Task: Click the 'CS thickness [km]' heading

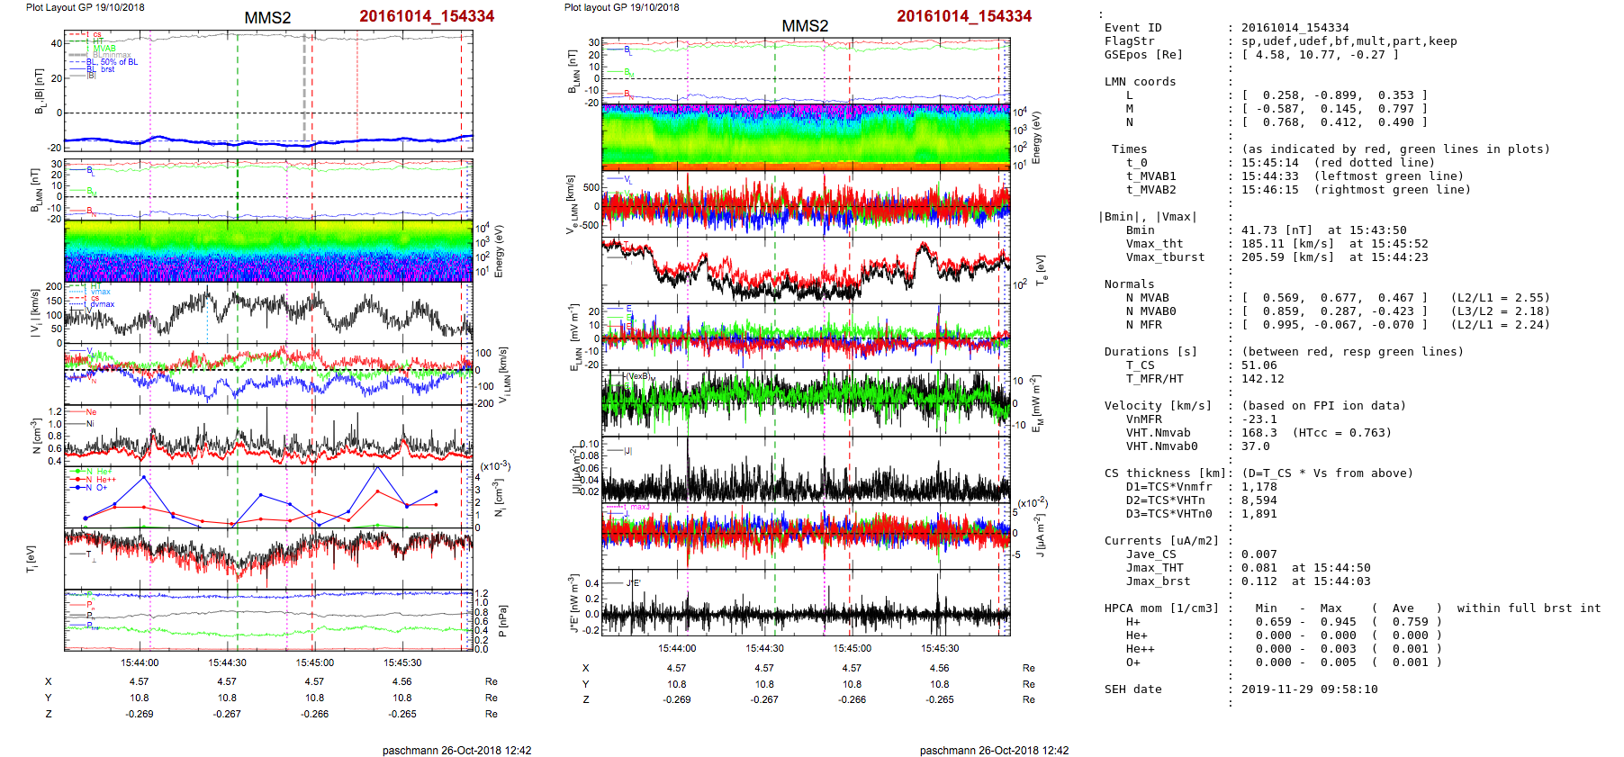Action: point(1161,473)
